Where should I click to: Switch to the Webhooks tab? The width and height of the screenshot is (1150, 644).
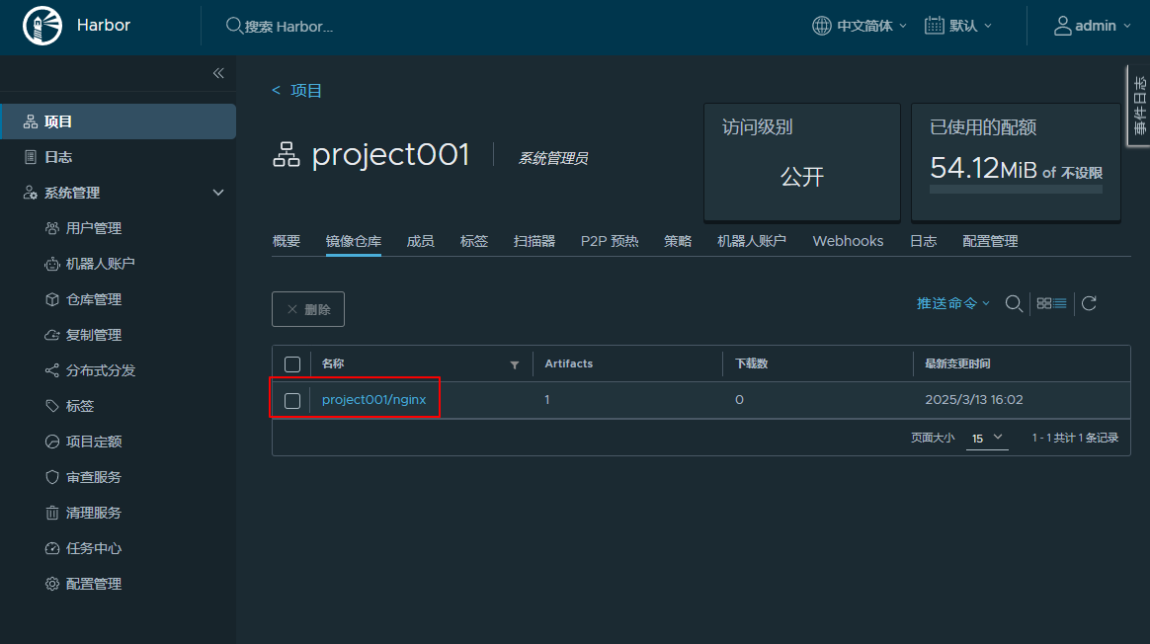[848, 241]
